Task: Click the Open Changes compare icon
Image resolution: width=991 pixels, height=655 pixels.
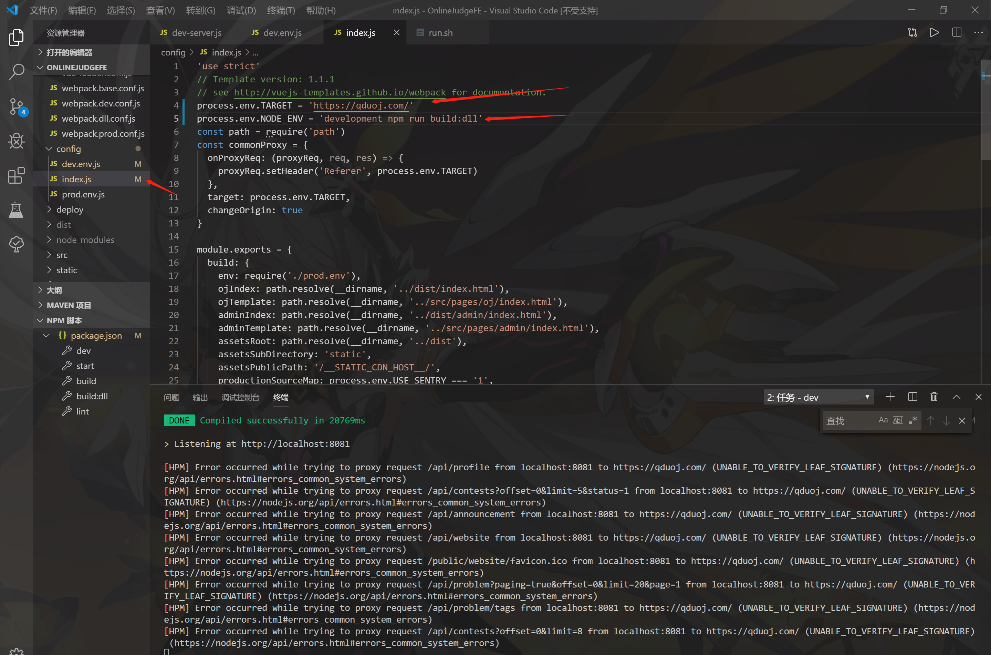Action: (912, 32)
